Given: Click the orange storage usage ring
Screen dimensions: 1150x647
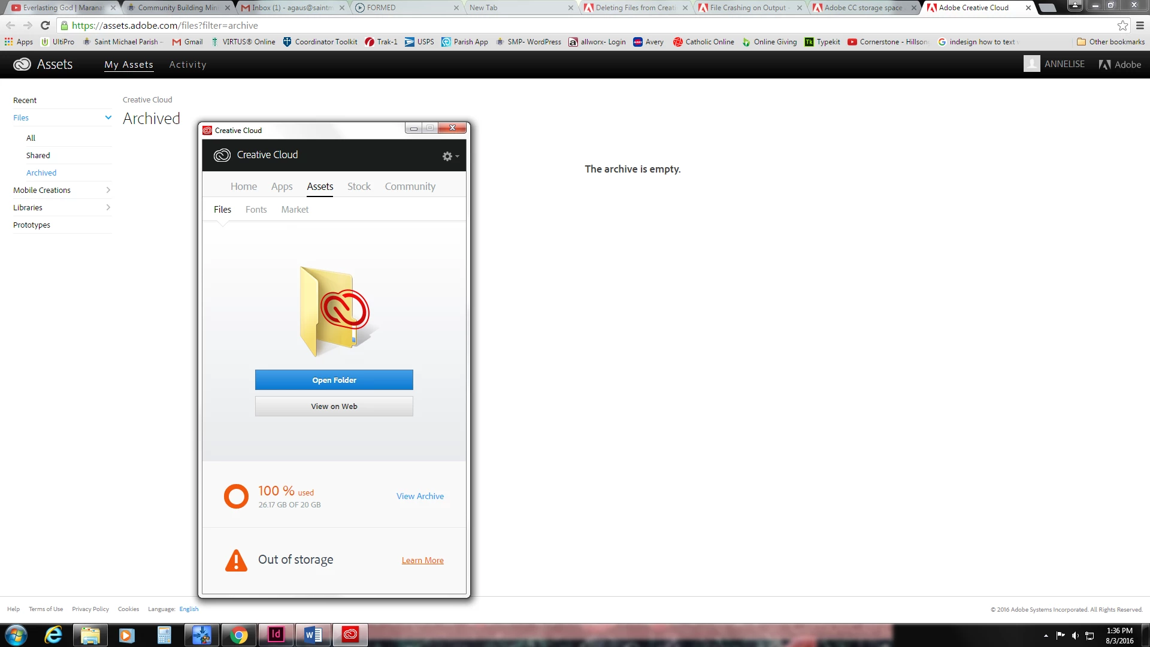Looking at the screenshot, I should click(x=236, y=497).
